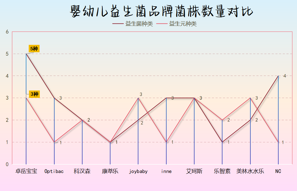Select the y-axis value 5

[7, 54]
